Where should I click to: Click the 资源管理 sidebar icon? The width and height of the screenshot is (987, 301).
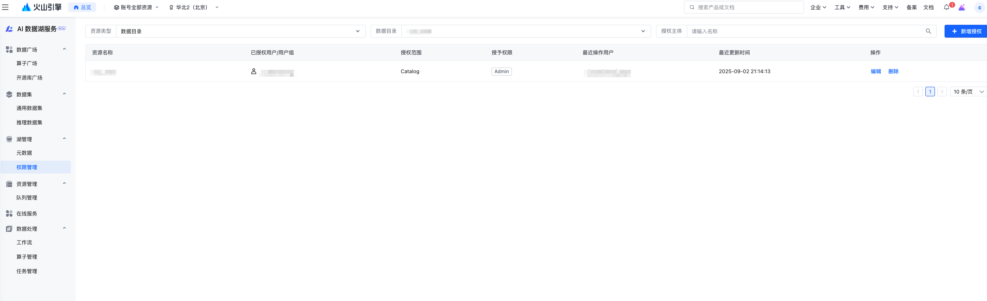(9, 184)
